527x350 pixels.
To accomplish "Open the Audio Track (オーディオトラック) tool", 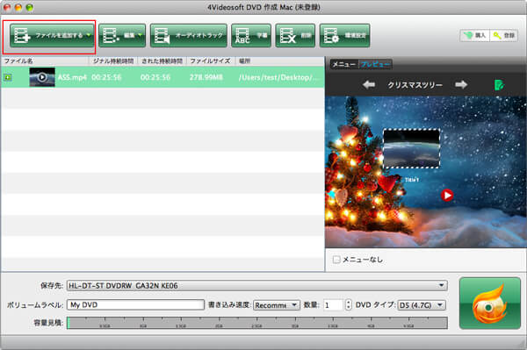I will coord(189,35).
